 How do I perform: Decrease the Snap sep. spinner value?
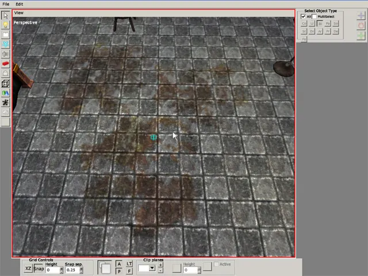(81, 271)
